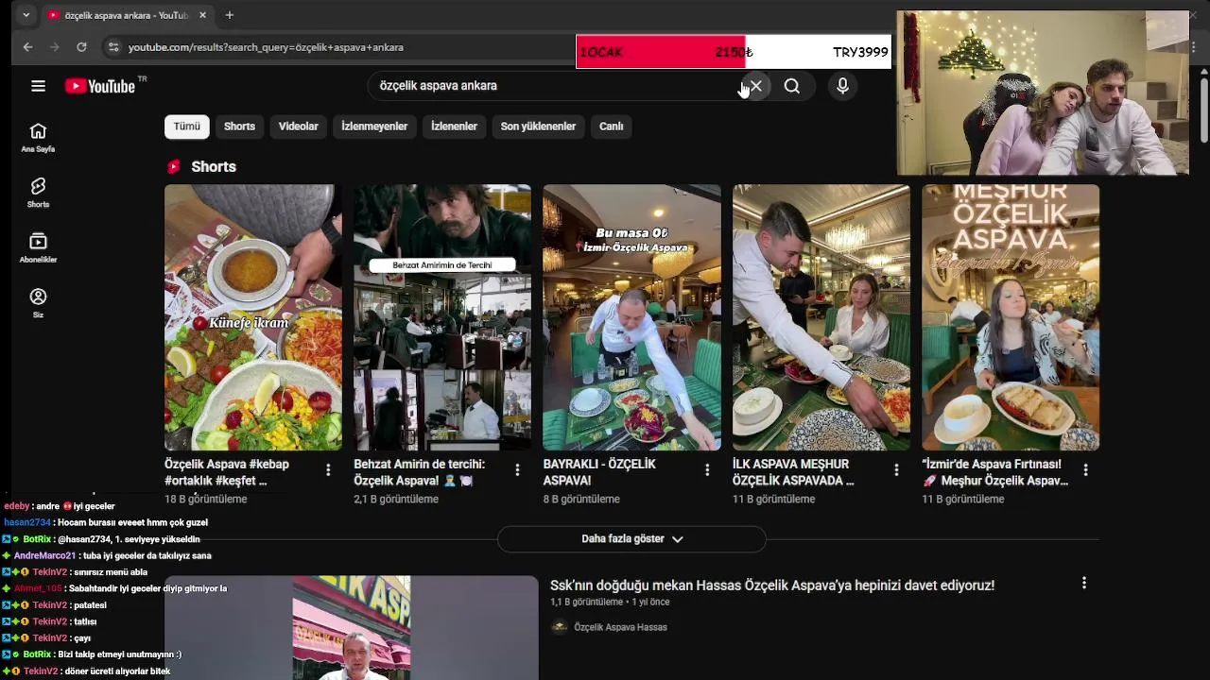Viewport: 1210px width, 680px height.
Task: Expand Daha fazla göster shorts
Action: (x=631, y=539)
